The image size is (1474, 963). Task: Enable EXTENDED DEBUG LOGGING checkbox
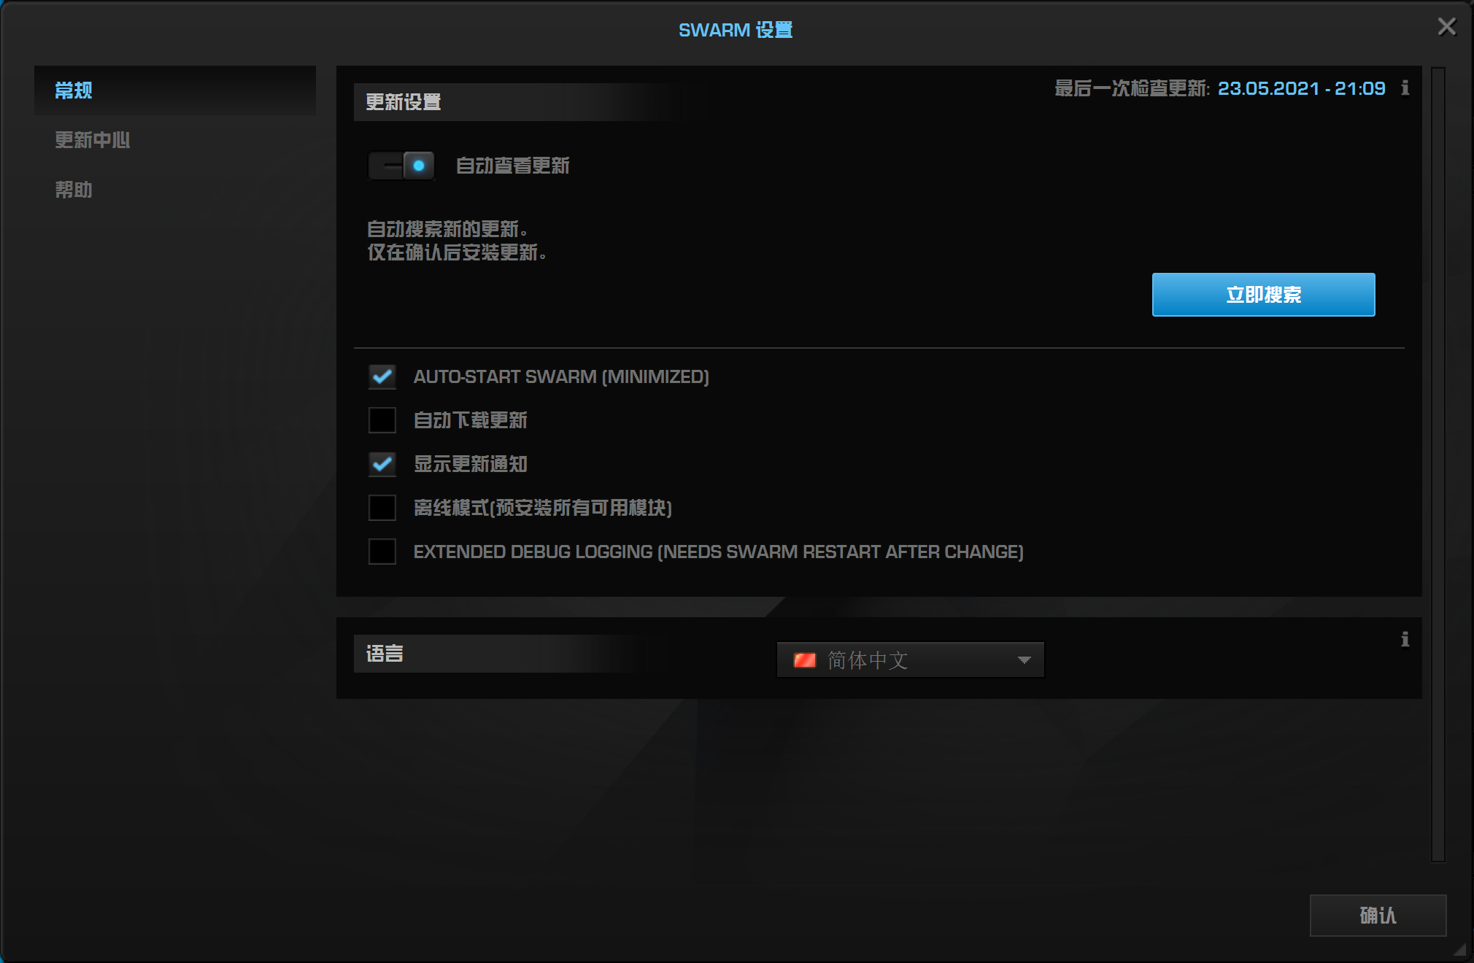point(382,552)
